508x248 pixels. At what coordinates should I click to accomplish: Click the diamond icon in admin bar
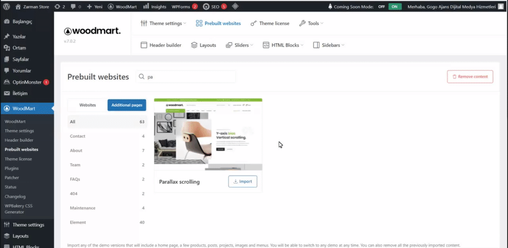[236, 7]
